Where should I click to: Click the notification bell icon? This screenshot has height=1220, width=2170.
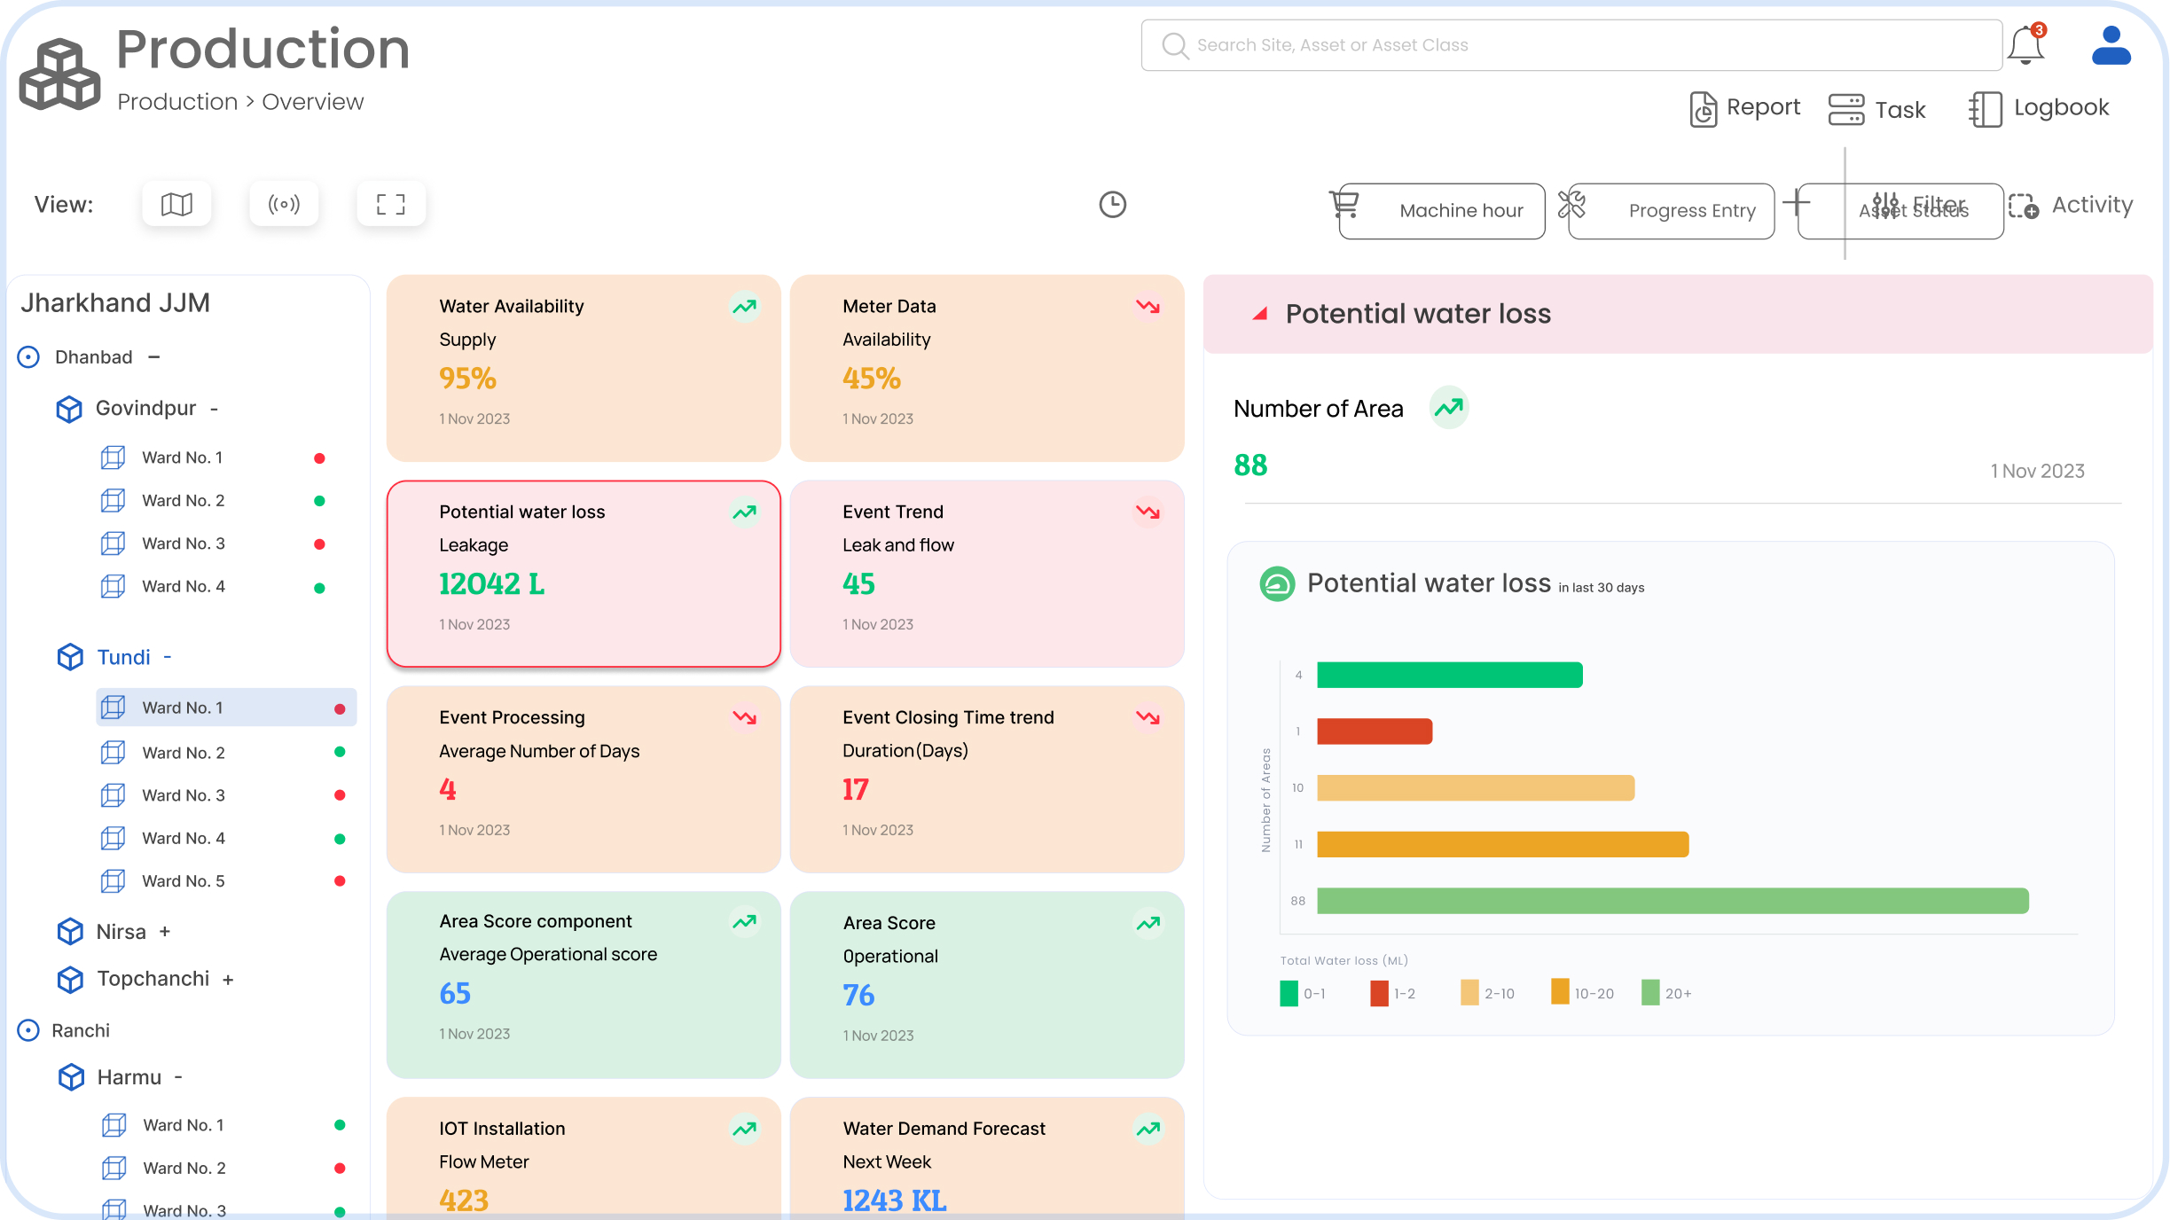tap(2026, 45)
